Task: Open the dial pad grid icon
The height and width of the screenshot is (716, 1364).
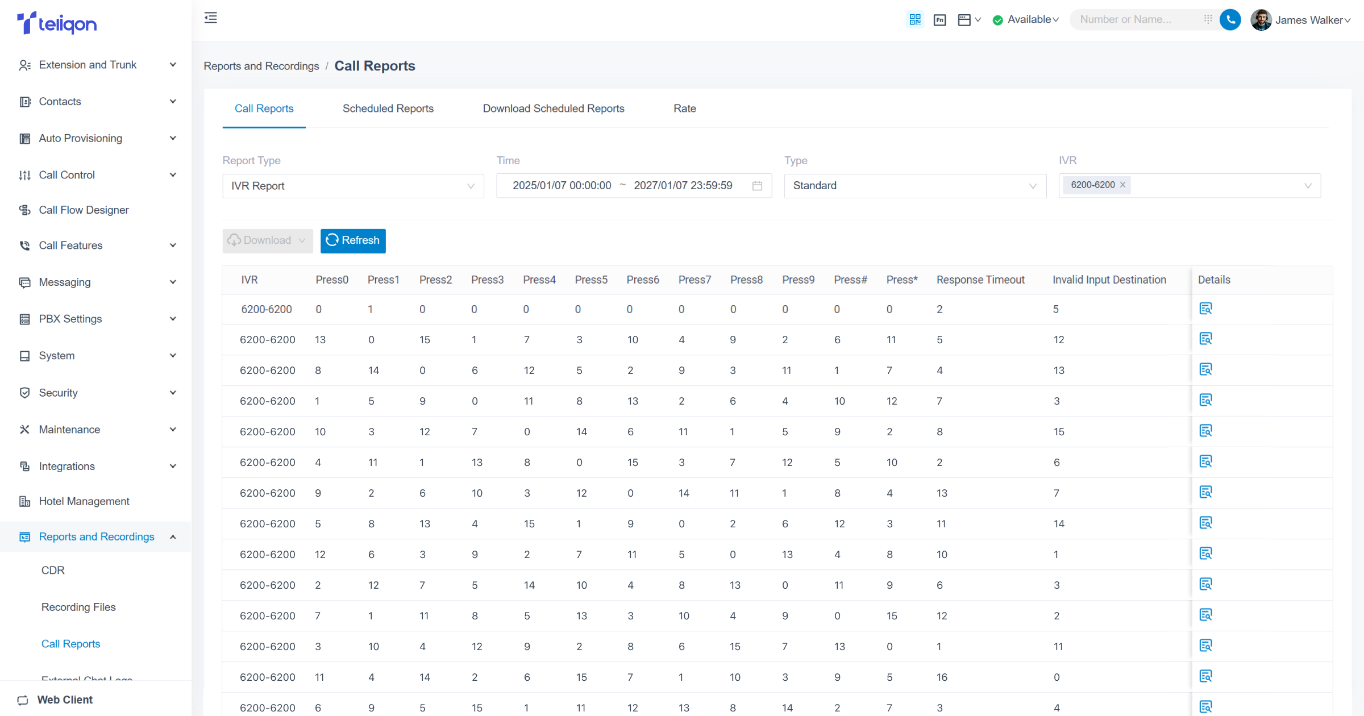Action: (x=1208, y=19)
